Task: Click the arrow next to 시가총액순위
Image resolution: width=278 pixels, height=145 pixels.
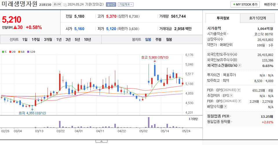Action: coord(228,34)
